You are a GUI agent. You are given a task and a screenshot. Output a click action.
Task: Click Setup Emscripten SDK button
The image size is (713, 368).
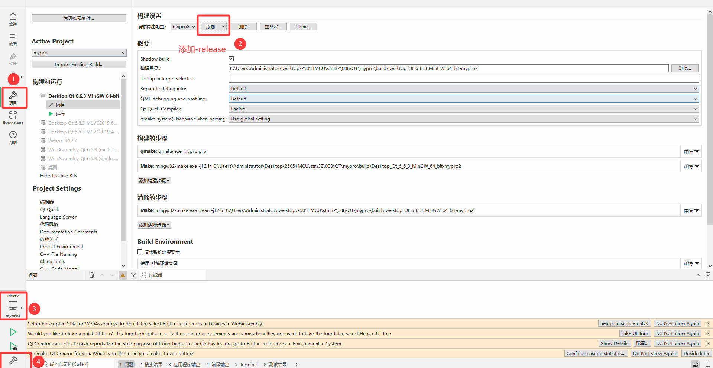tap(624, 323)
